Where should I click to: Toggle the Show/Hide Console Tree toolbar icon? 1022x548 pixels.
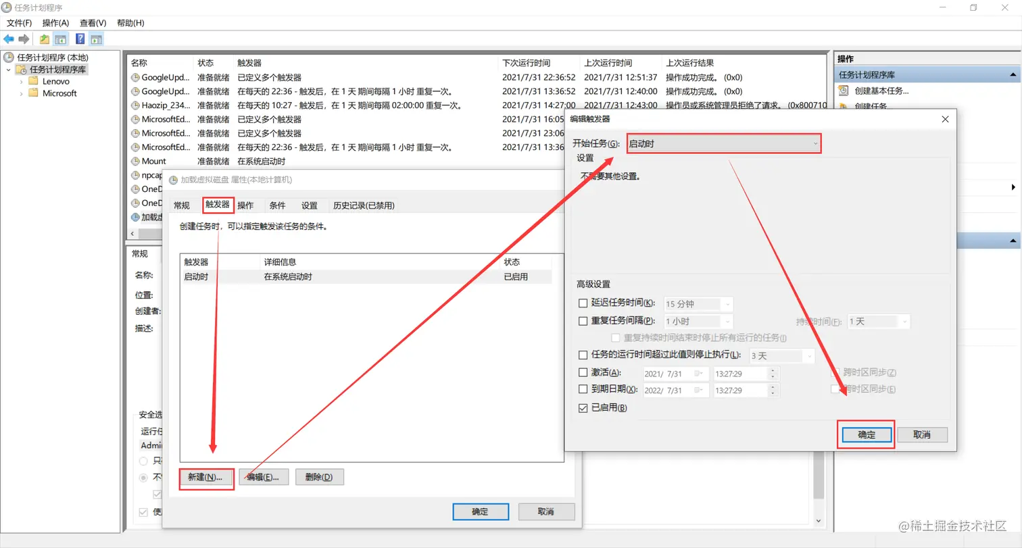coord(61,39)
